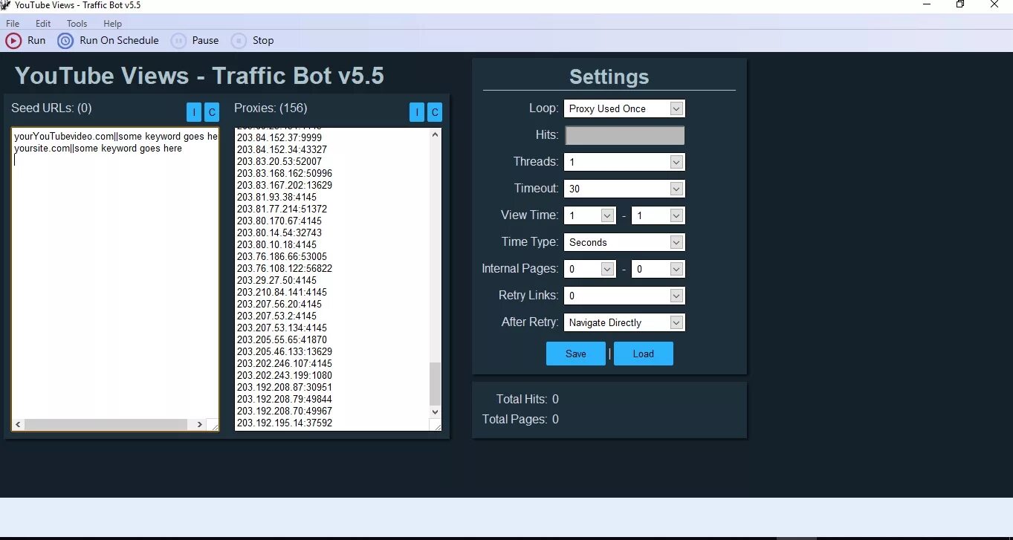1013x540 pixels.
Task: Clear proxies with the C button
Action: (x=434, y=112)
